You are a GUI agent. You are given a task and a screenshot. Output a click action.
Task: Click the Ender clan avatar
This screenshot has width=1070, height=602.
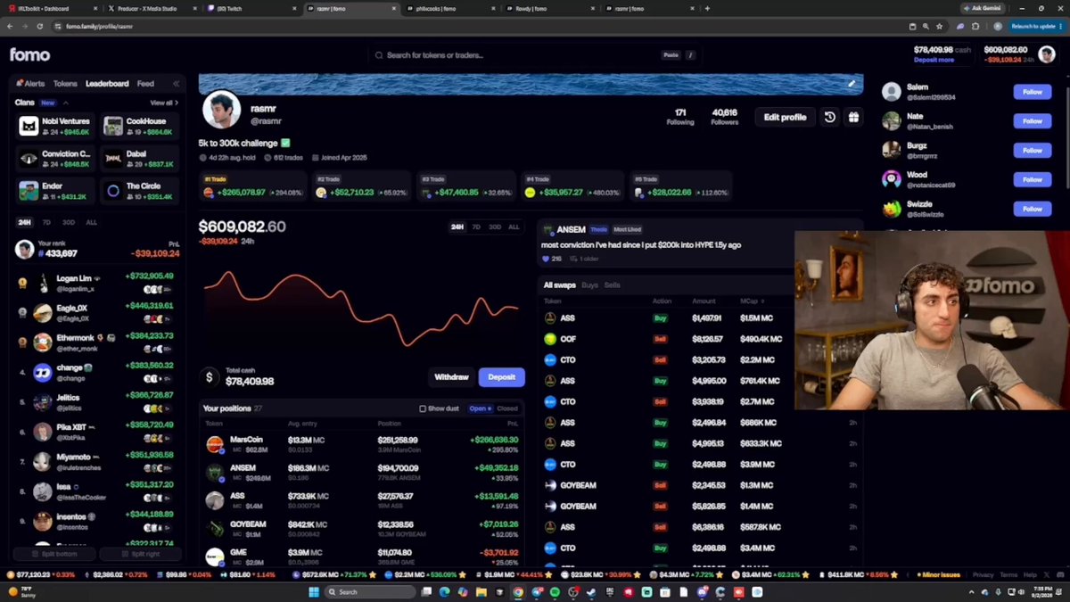pos(29,191)
